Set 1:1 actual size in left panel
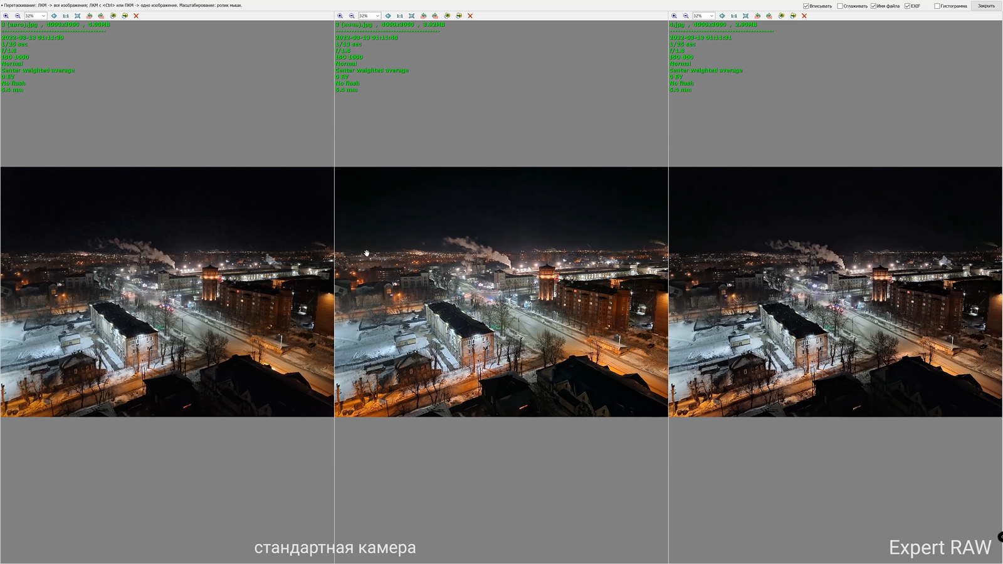Viewport: 1003px width, 564px height. (x=66, y=16)
